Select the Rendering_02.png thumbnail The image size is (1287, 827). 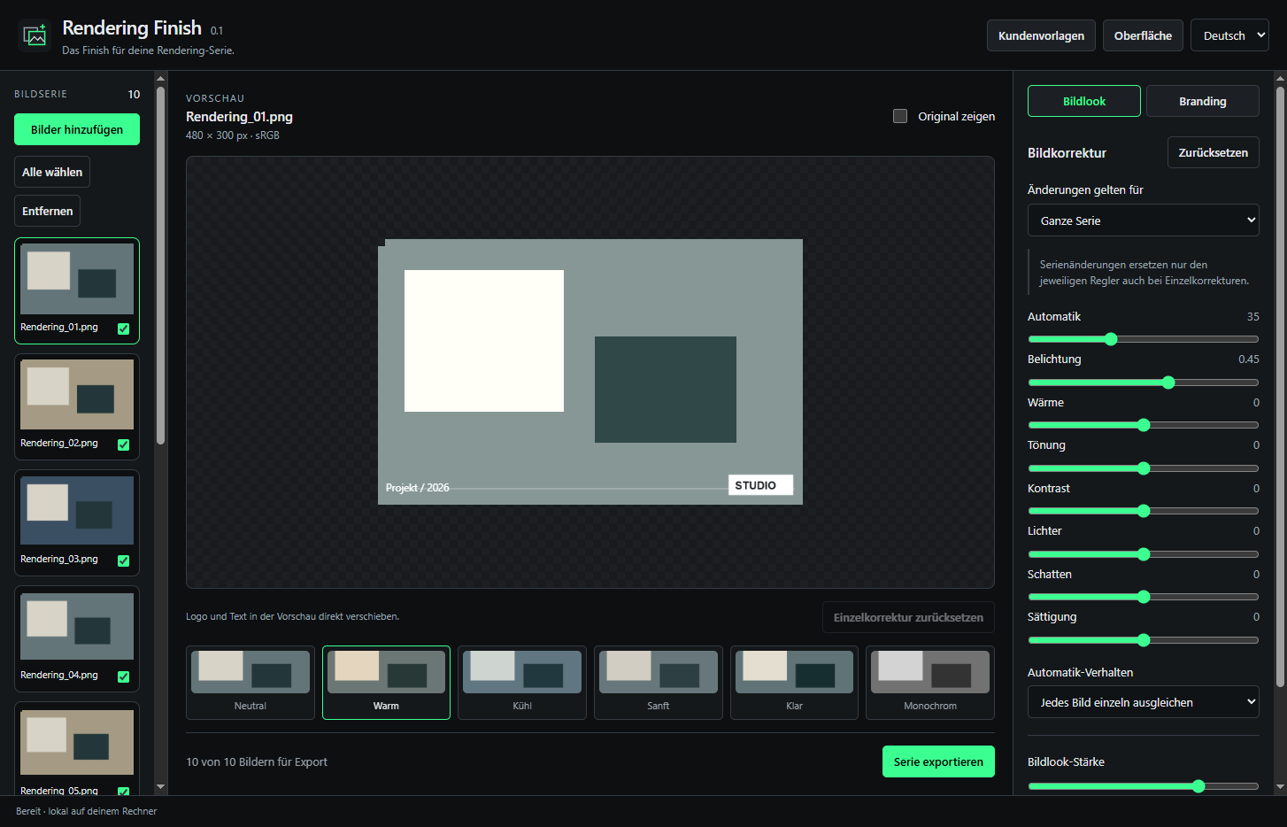coord(77,395)
